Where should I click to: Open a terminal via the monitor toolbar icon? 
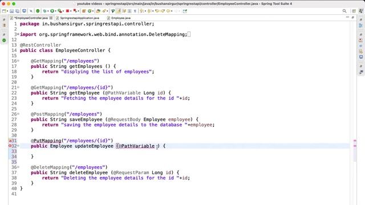[x=24, y=11]
